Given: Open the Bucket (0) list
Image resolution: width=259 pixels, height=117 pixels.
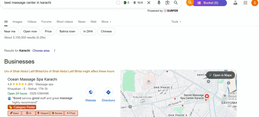Looking at the screenshot, I should click(x=209, y=3).
